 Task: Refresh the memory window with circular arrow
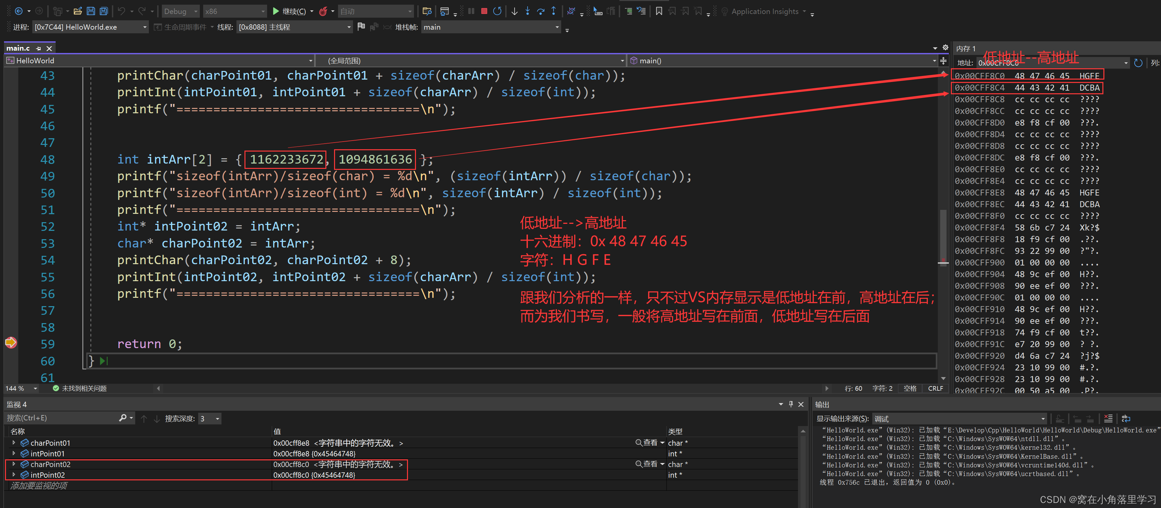point(1138,63)
